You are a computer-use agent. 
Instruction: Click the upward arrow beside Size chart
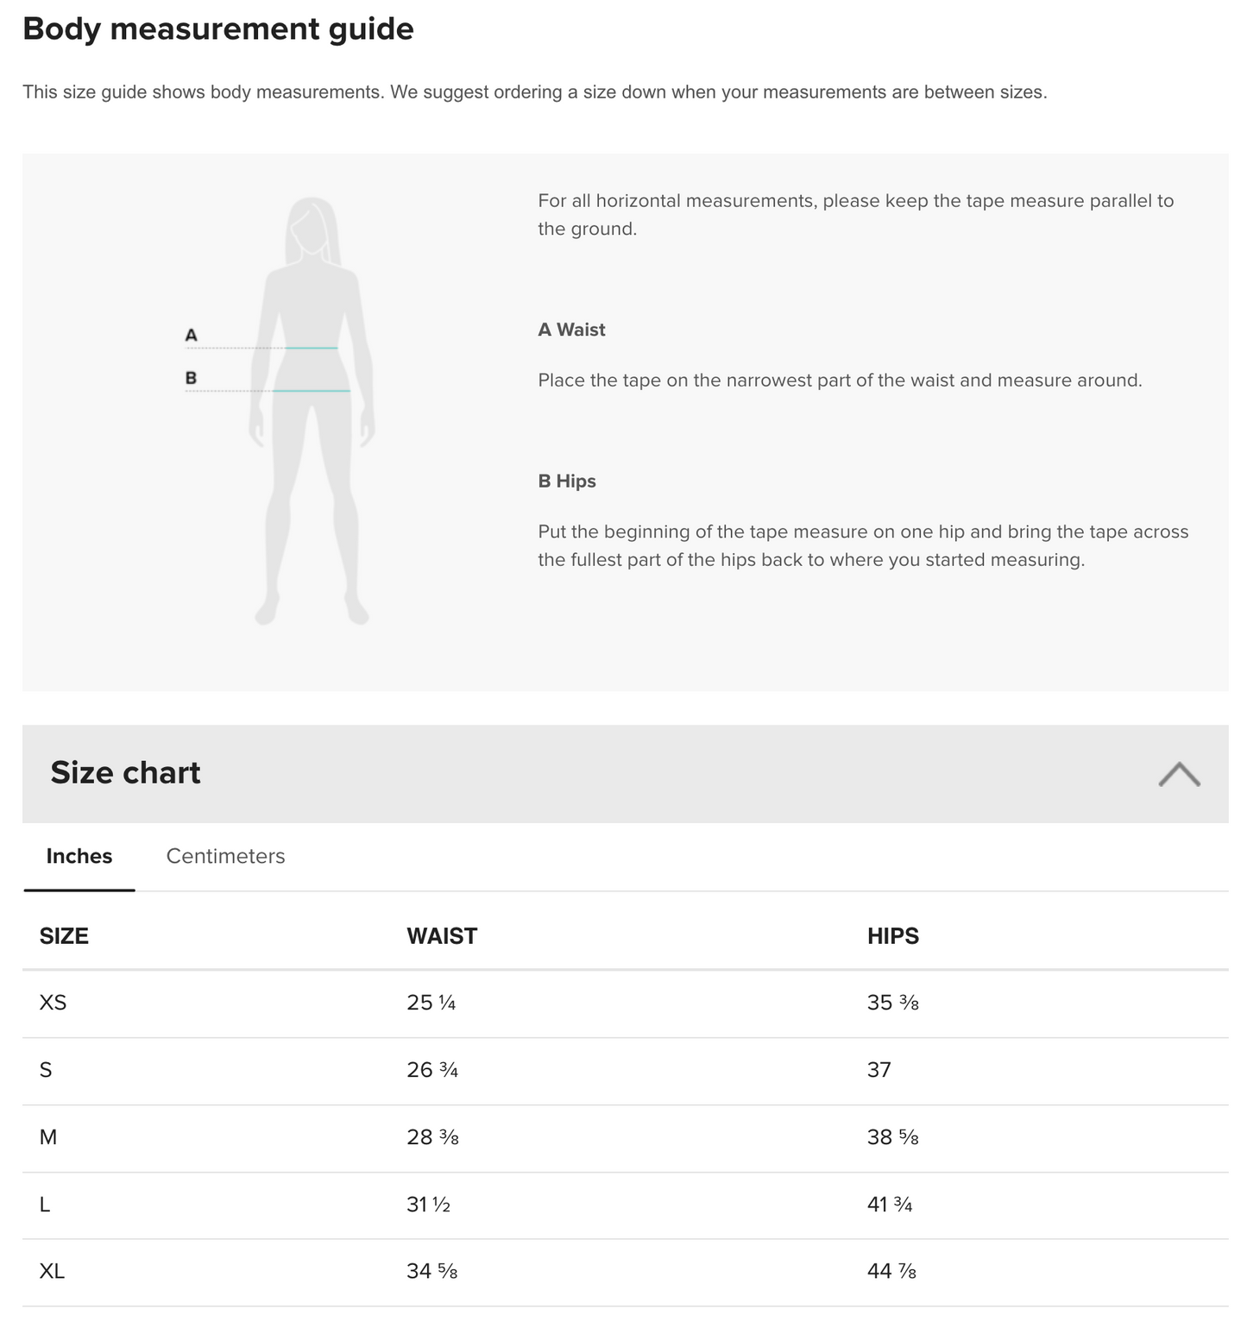point(1181,776)
